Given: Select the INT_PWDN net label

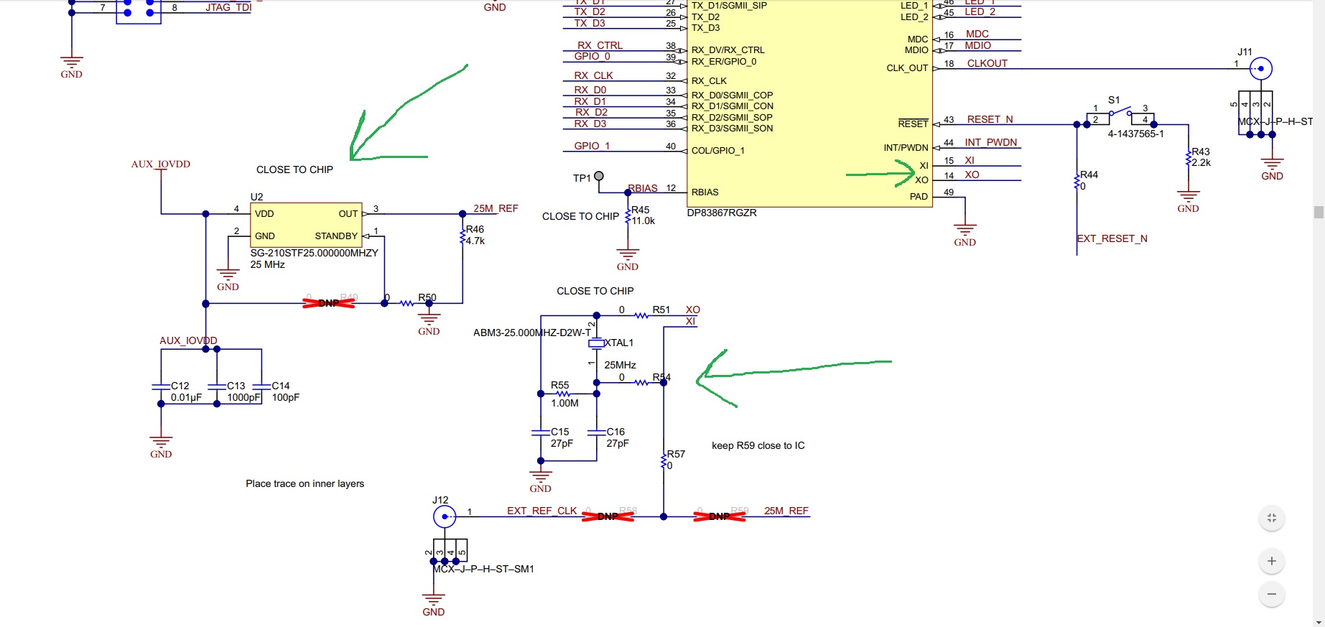Looking at the screenshot, I should click(990, 142).
